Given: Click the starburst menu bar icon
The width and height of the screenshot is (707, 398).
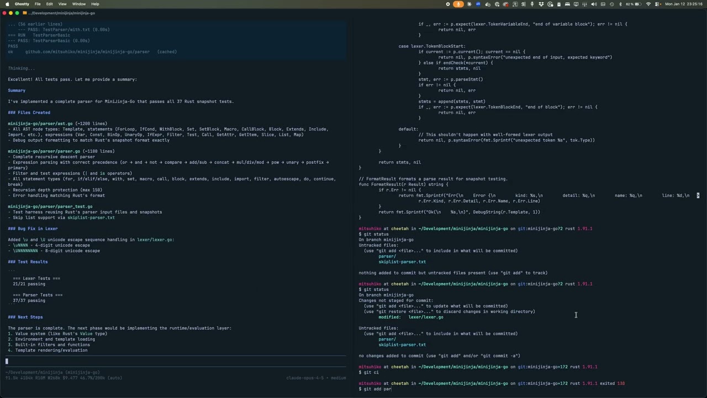Looking at the screenshot, I should [x=469, y=4].
